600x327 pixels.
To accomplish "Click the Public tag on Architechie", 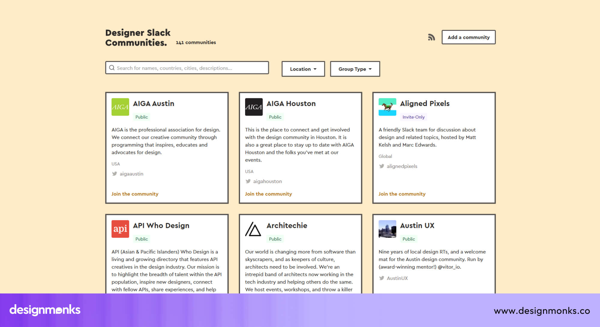I will [x=275, y=239].
